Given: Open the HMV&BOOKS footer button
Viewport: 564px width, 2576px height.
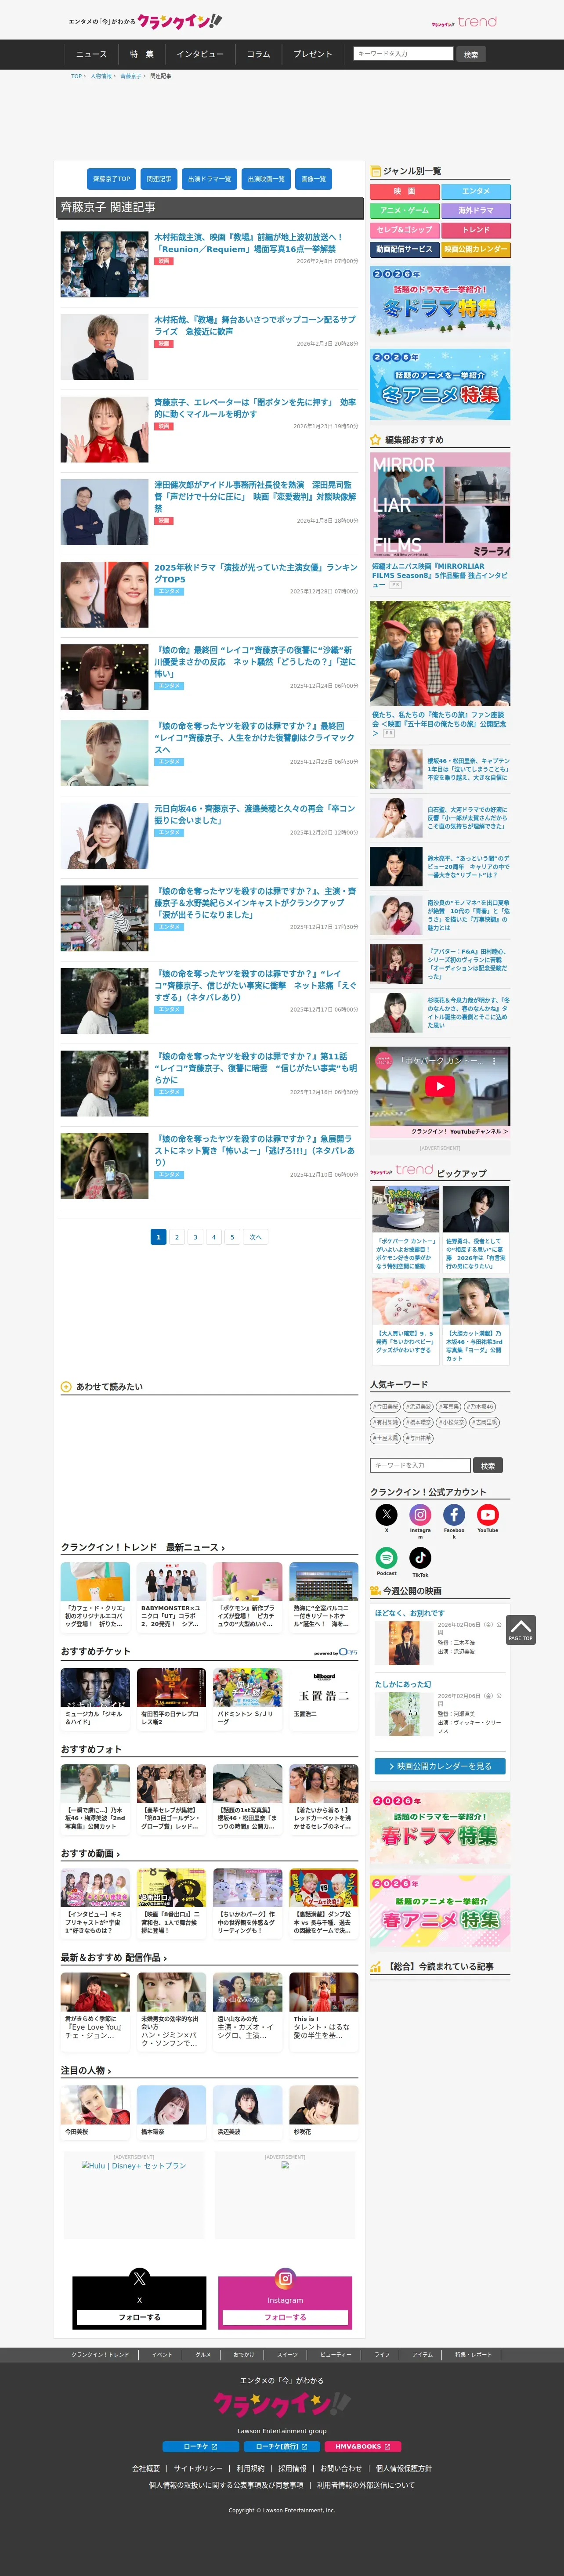Looking at the screenshot, I should [x=362, y=2447].
